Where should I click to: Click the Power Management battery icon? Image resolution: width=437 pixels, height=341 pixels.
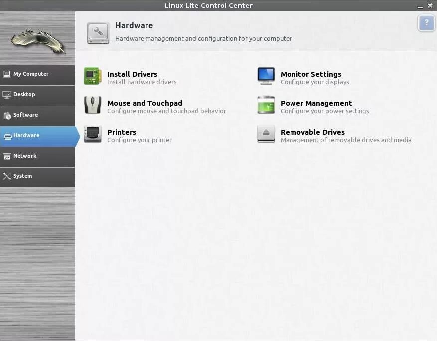(x=266, y=105)
